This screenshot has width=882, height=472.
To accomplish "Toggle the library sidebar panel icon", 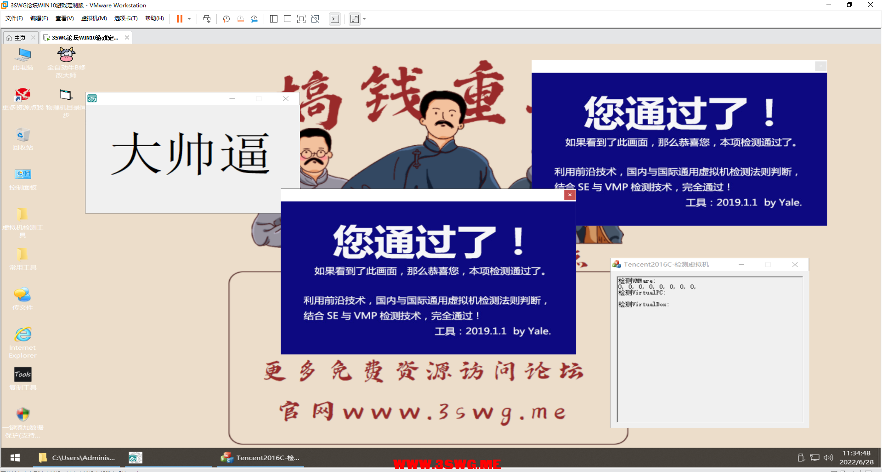I will click(x=274, y=19).
